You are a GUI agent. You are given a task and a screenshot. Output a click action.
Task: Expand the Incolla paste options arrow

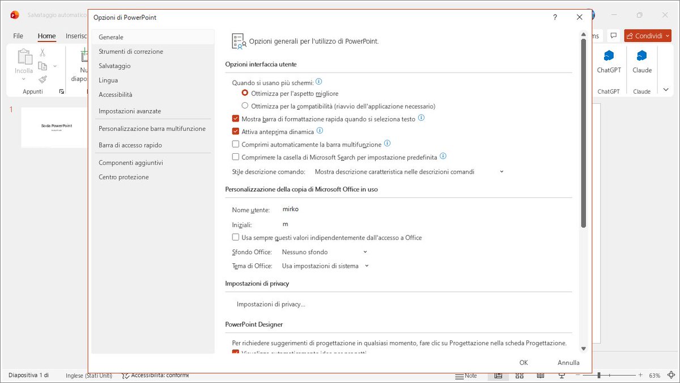[24, 79]
